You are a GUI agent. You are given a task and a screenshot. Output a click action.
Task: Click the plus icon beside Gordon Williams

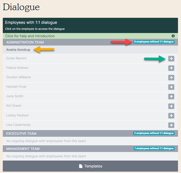point(171,78)
